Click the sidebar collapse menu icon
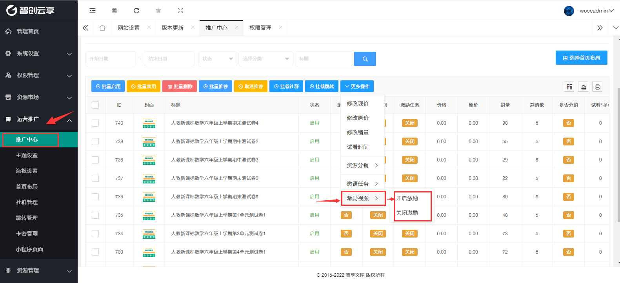The image size is (620, 283). 93,11
